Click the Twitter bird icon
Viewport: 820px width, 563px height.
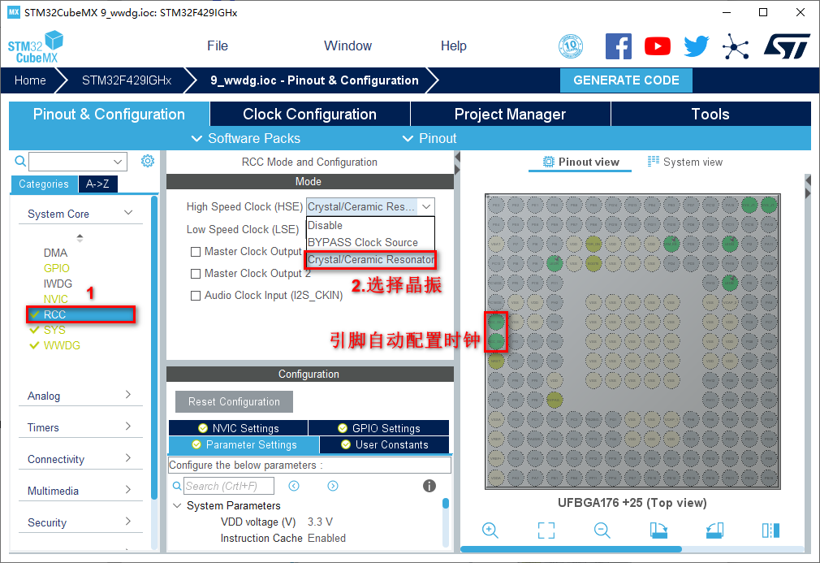696,46
